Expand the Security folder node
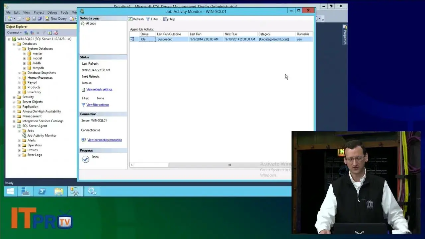The width and height of the screenshot is (425, 239). (14, 97)
